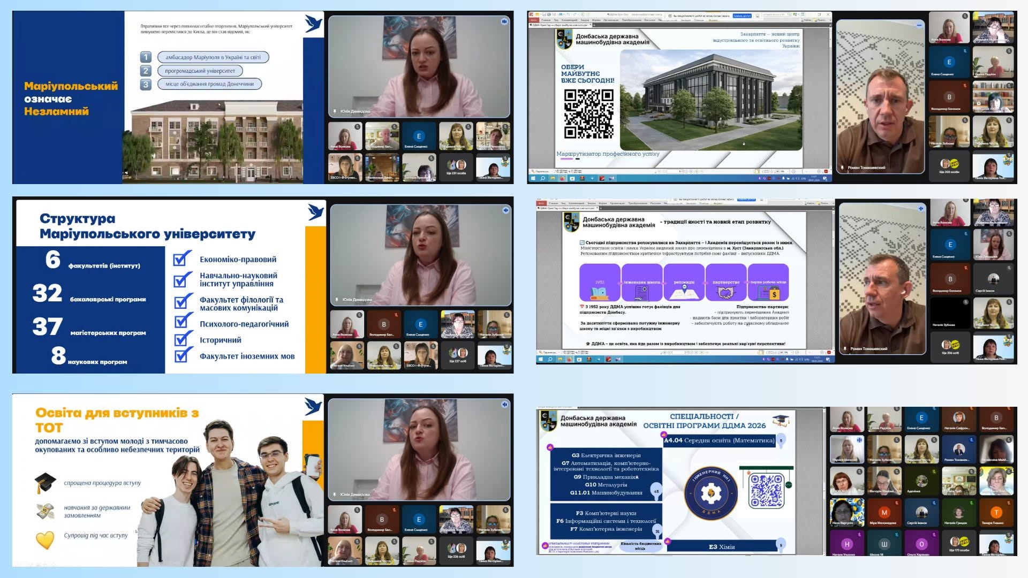Tick the 'Навчально-науковий інститут управління' checkmark
This screenshot has height=578, width=1028.
click(182, 279)
